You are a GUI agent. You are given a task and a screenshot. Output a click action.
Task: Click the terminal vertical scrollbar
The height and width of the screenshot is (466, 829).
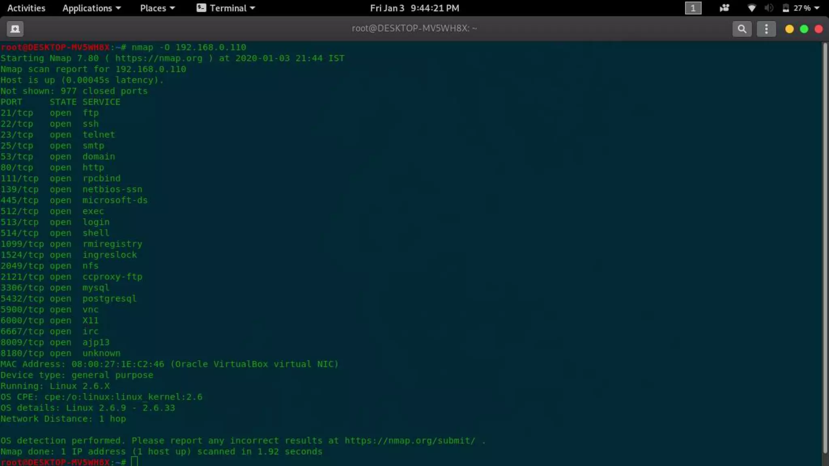pyautogui.click(x=825, y=247)
